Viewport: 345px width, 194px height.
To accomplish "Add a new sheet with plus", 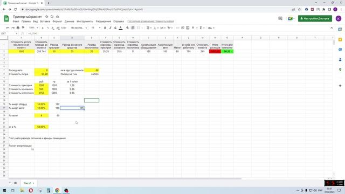I will point(10,183).
